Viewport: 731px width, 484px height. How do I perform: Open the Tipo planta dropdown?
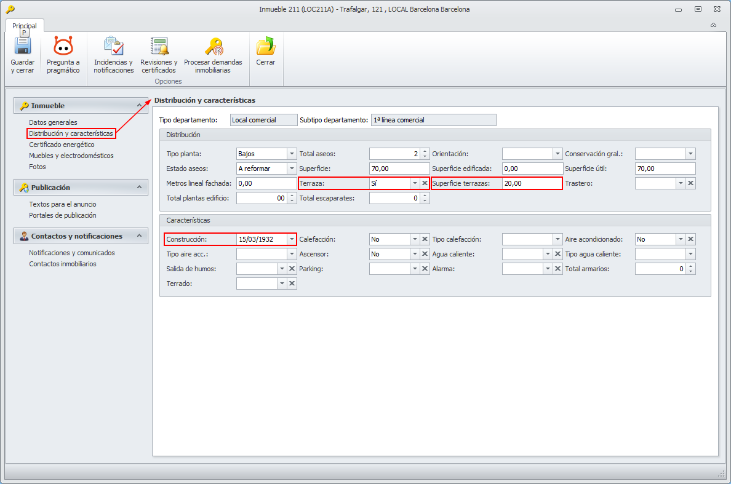[x=292, y=154]
